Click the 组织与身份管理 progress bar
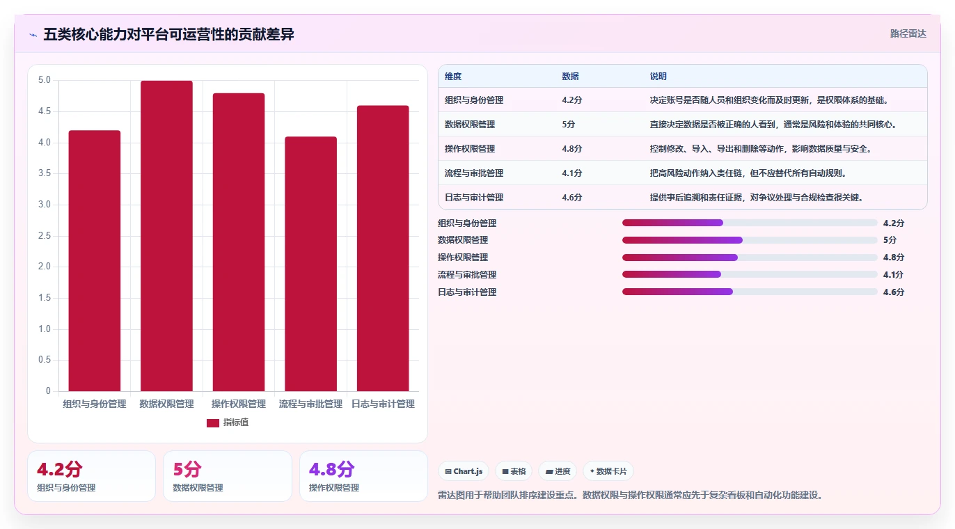The image size is (955, 529). [750, 223]
